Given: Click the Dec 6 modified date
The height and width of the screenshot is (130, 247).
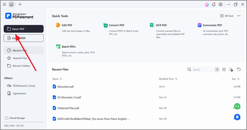Looking at the screenshot, I should (162, 87).
